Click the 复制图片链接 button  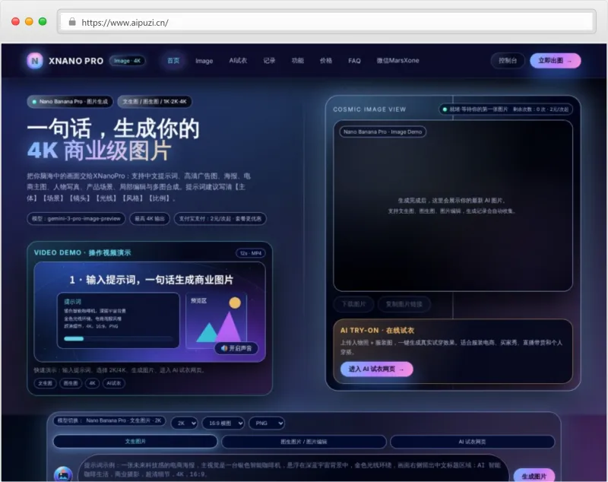(404, 304)
